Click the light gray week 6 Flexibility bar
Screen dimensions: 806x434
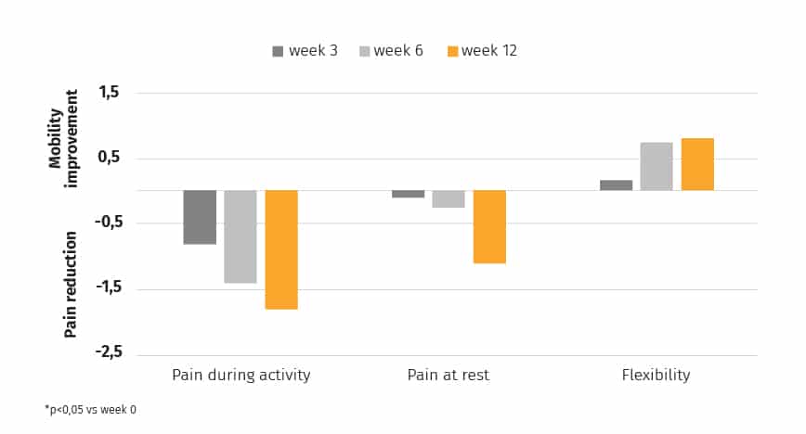coord(656,166)
